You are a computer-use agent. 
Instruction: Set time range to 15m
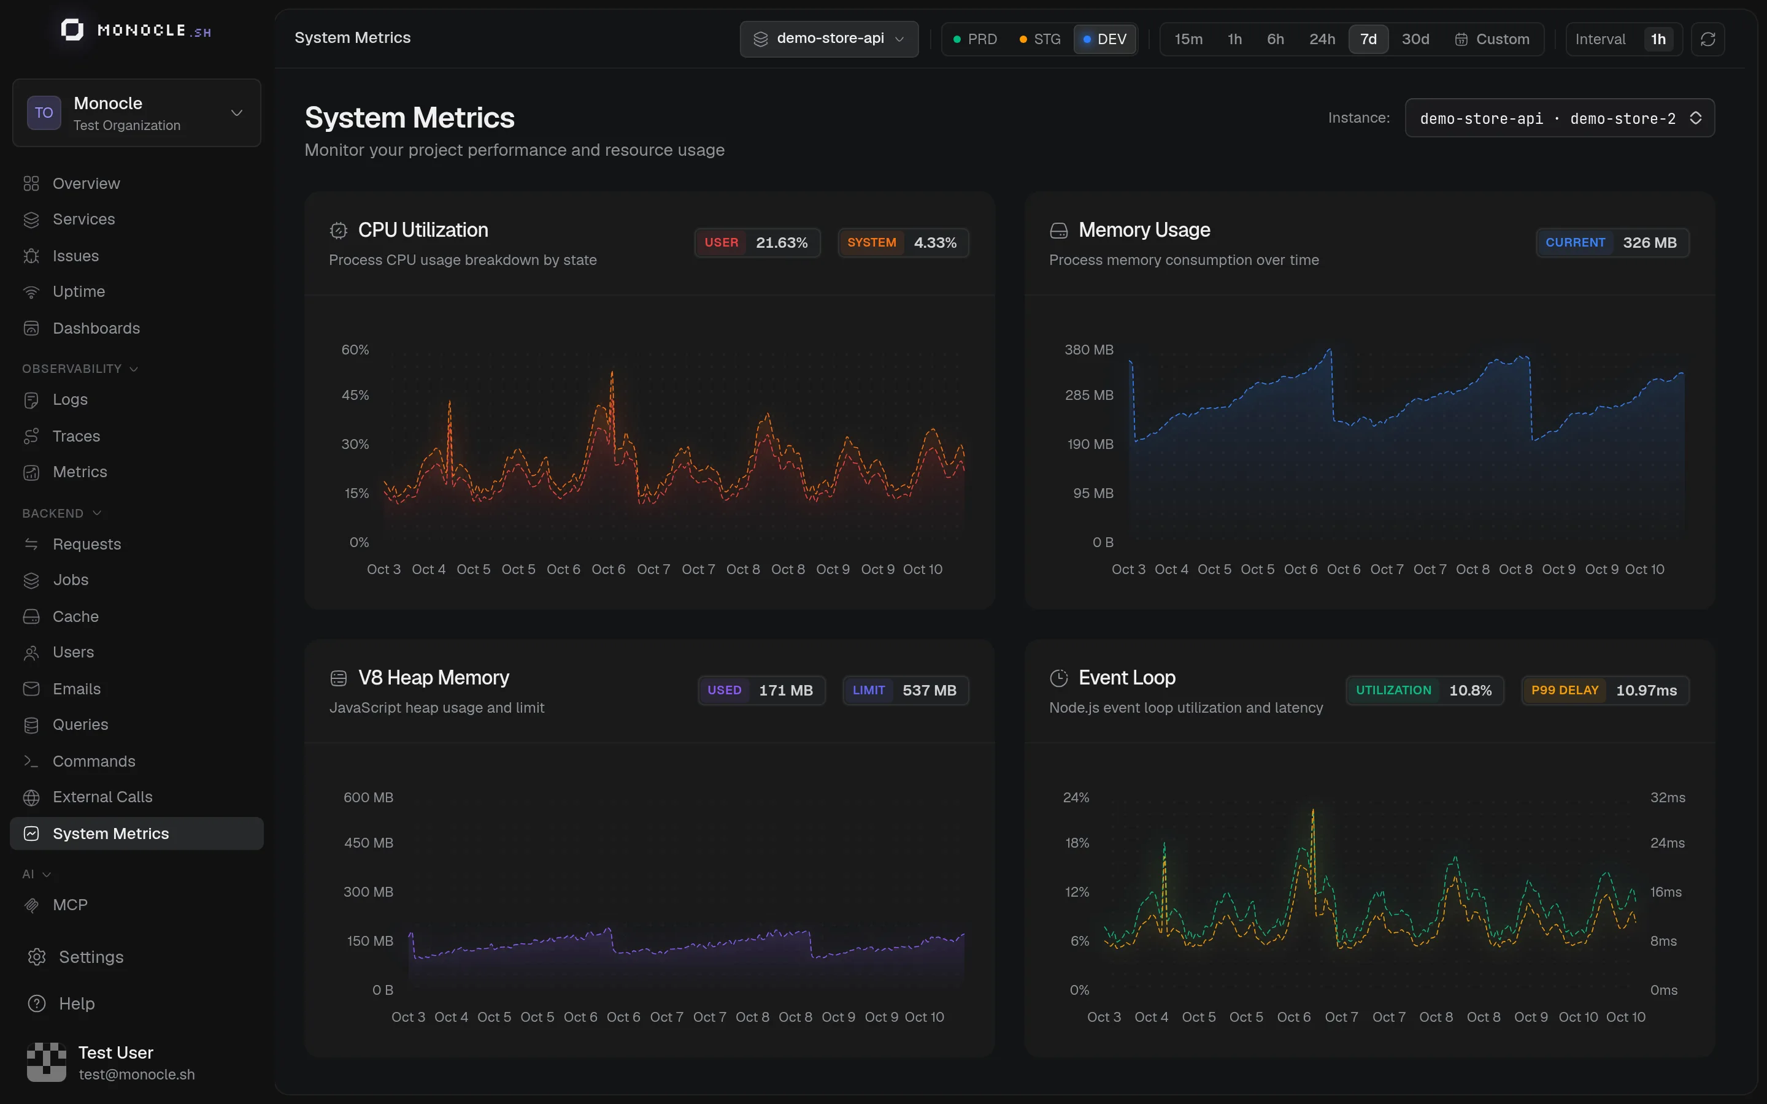point(1188,39)
